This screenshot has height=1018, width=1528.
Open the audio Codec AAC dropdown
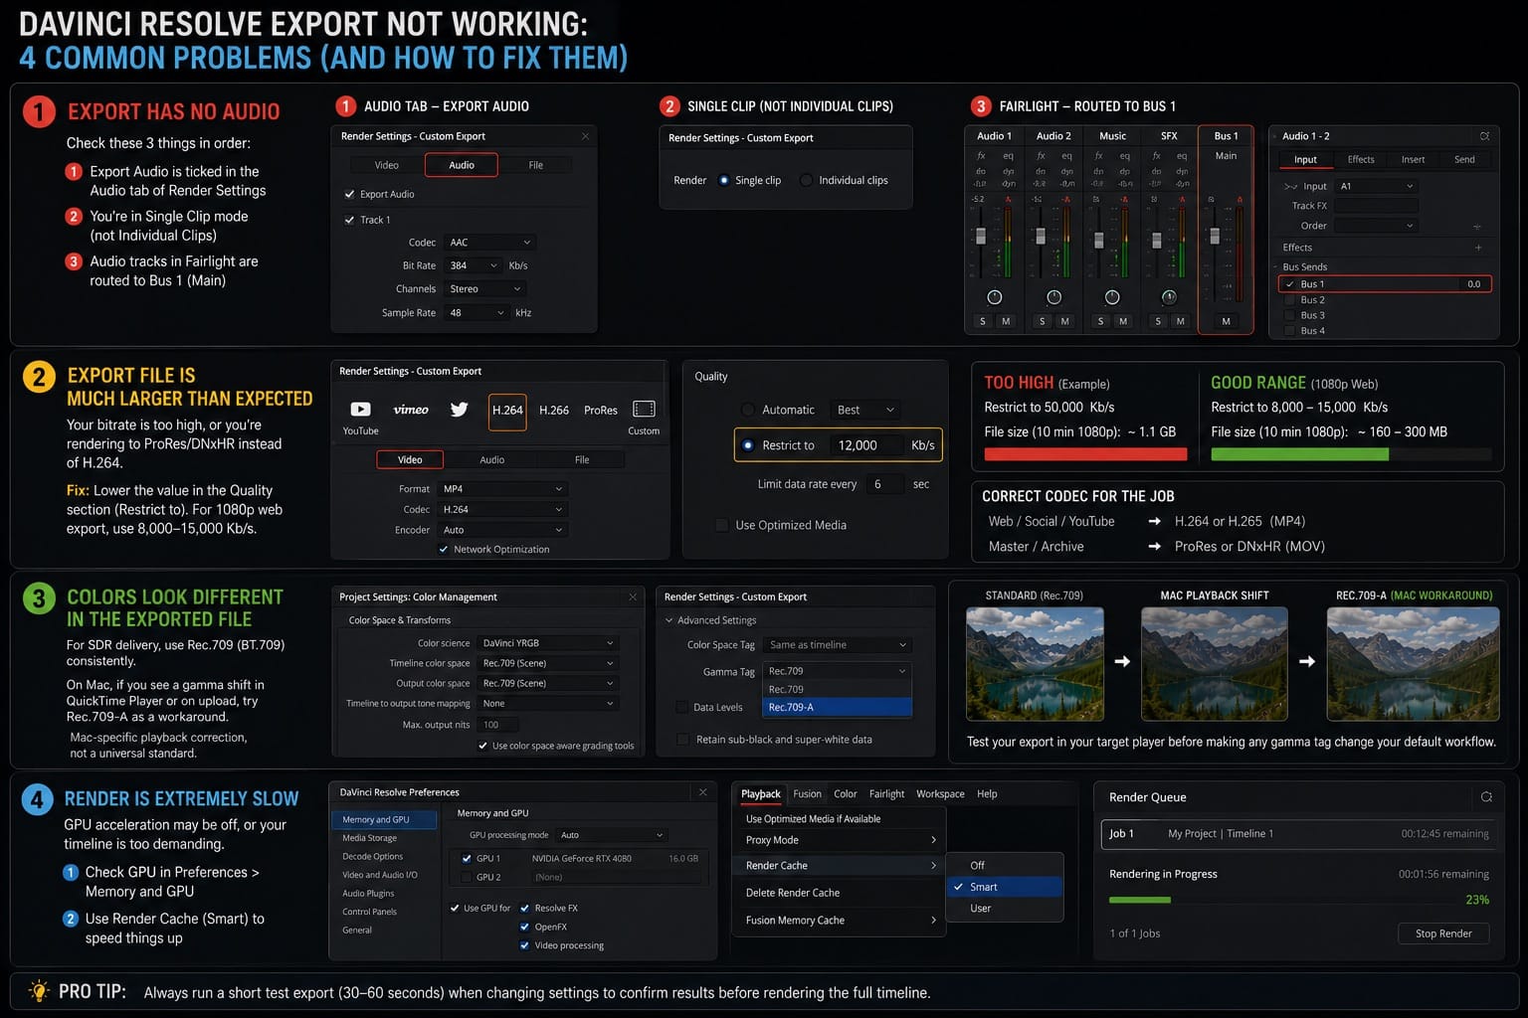[490, 243]
